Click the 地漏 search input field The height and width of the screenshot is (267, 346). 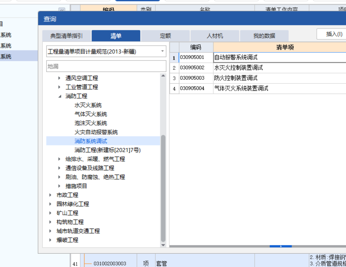click(106, 66)
